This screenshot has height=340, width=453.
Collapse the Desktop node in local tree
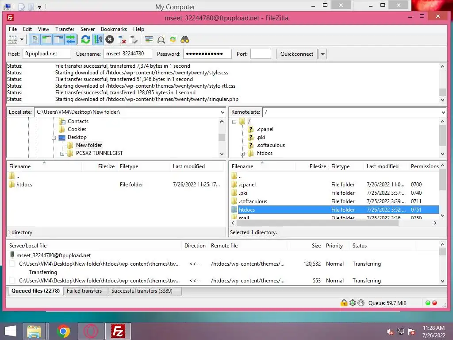(54, 138)
